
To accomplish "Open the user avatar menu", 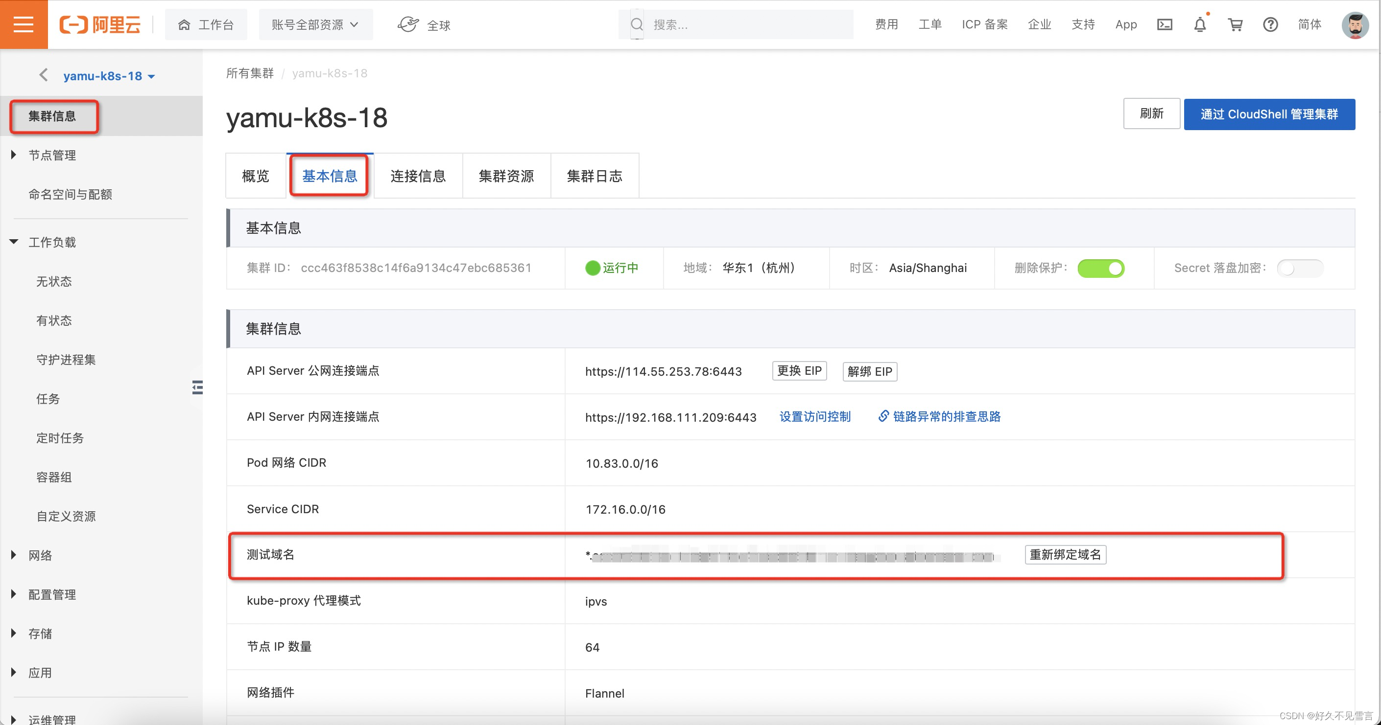I will pyautogui.click(x=1355, y=25).
